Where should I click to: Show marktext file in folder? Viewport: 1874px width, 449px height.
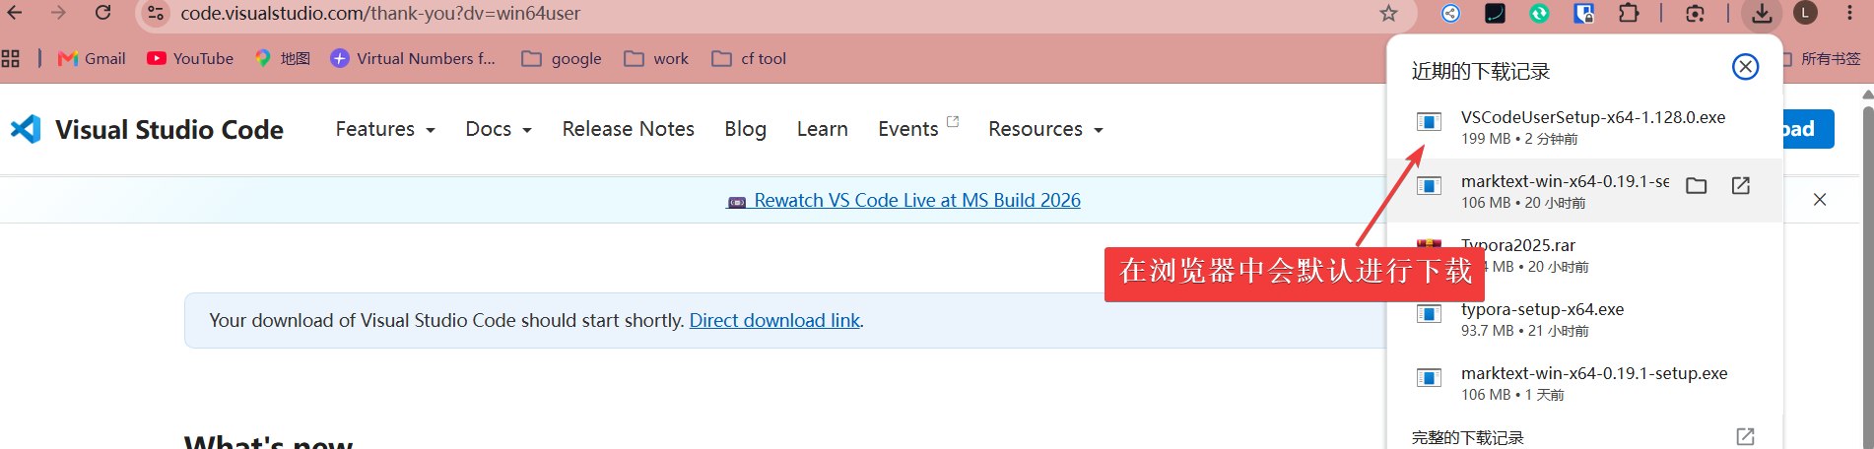click(x=1696, y=186)
